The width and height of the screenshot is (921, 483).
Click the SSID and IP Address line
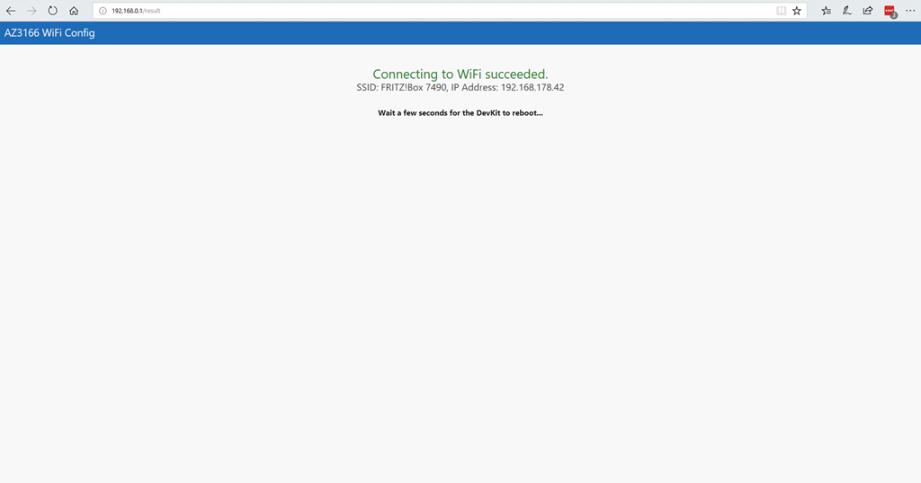coord(460,87)
